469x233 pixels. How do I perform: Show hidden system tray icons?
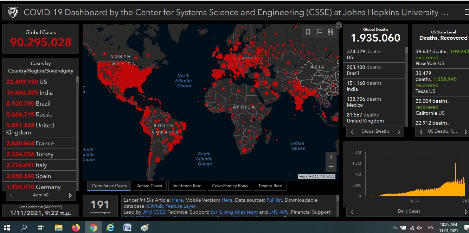(x=394, y=228)
